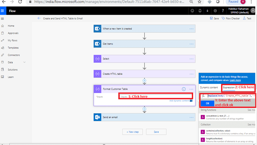Click the Format Customer Table action icon
This screenshot has width=257, height=145.
coord(97,89)
